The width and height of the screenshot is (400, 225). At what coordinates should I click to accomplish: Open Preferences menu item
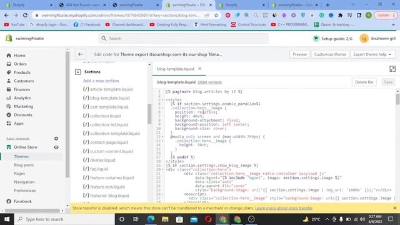25,191
